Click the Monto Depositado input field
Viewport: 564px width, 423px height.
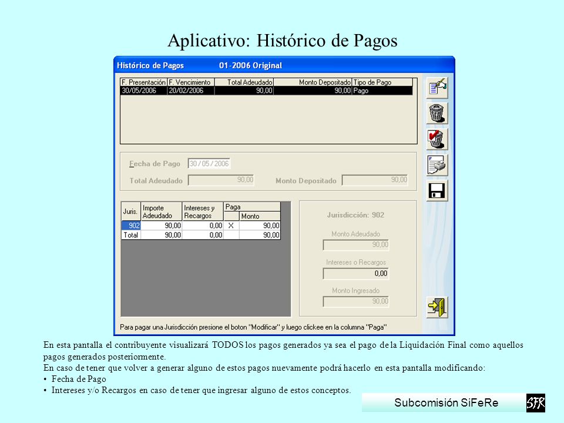375,180
